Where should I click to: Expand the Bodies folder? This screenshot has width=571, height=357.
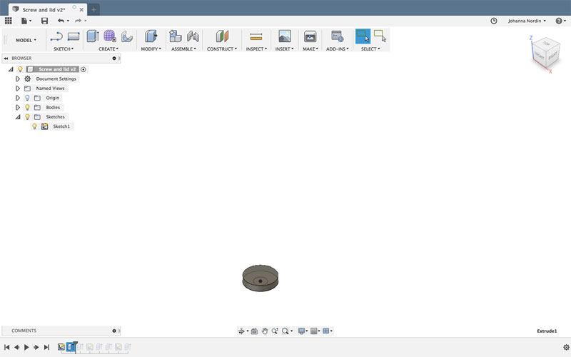tap(17, 107)
